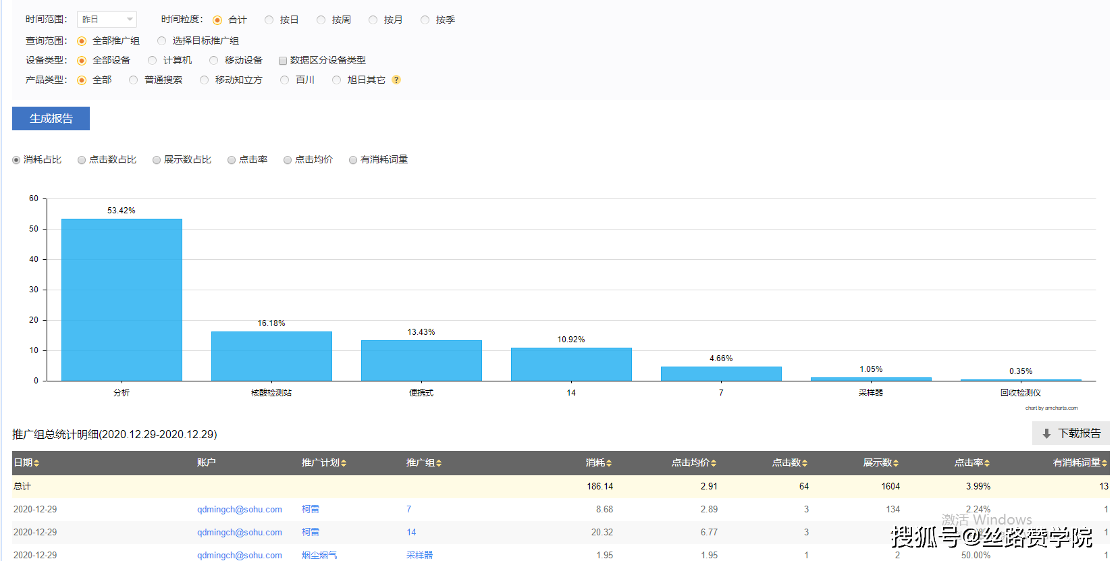The height and width of the screenshot is (561, 1120).
Task: Select 全部 product type
Action: [82, 80]
